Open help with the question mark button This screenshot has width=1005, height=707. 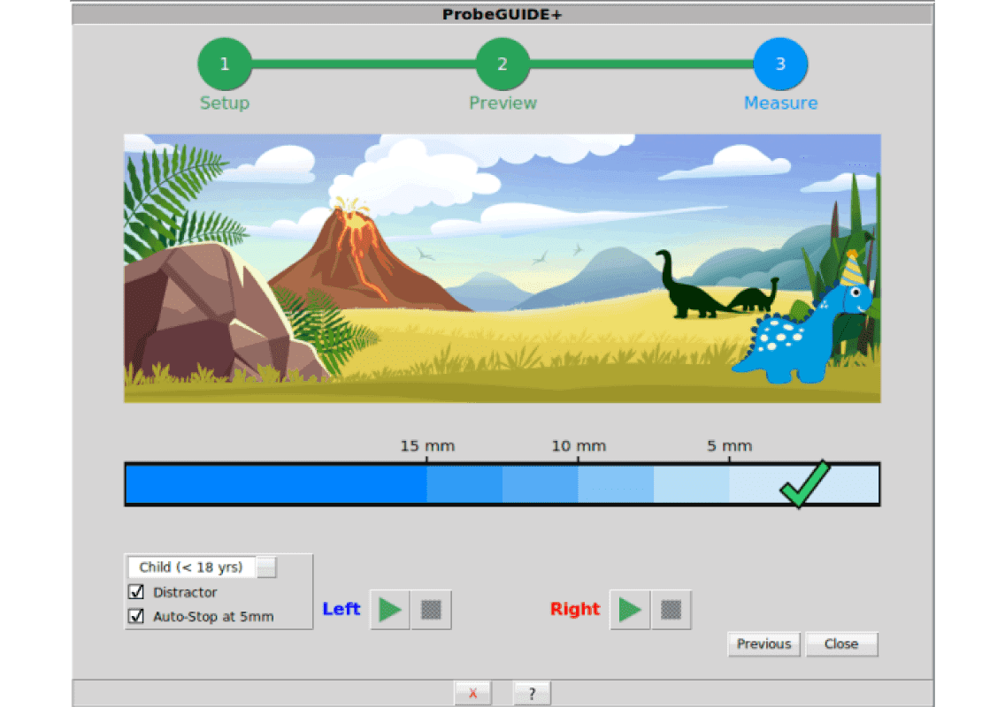pyautogui.click(x=532, y=694)
